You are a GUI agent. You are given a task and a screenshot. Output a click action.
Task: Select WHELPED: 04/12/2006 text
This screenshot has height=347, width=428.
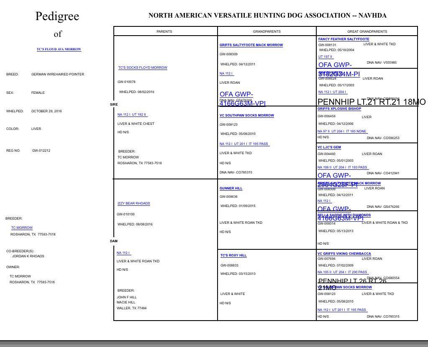click(336, 124)
